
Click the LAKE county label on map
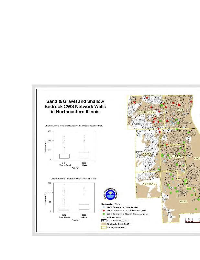point(180,110)
